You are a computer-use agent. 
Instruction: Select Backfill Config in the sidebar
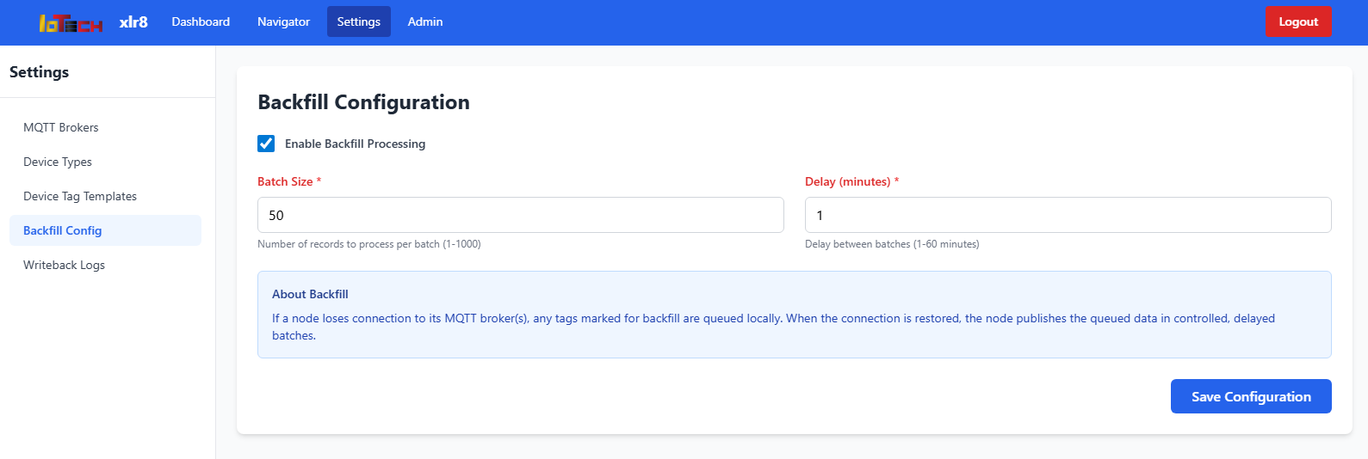[63, 230]
